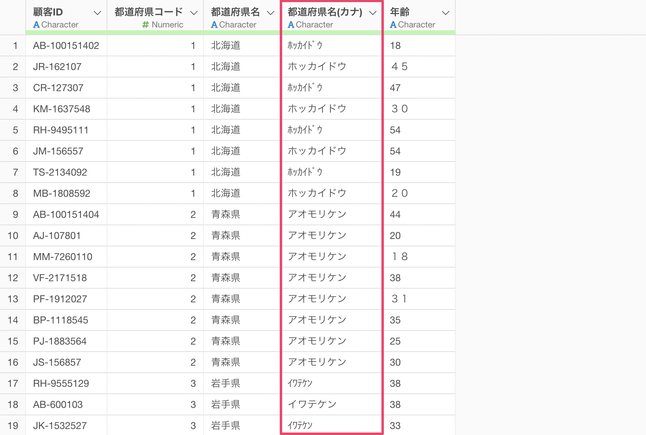Click Character type icon under 都道府県名(カナ)
Screen dimensions: 646x435
tap(291, 25)
